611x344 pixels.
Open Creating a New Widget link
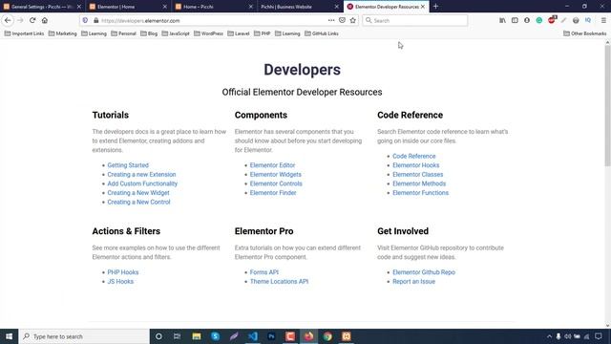pyautogui.click(x=138, y=193)
